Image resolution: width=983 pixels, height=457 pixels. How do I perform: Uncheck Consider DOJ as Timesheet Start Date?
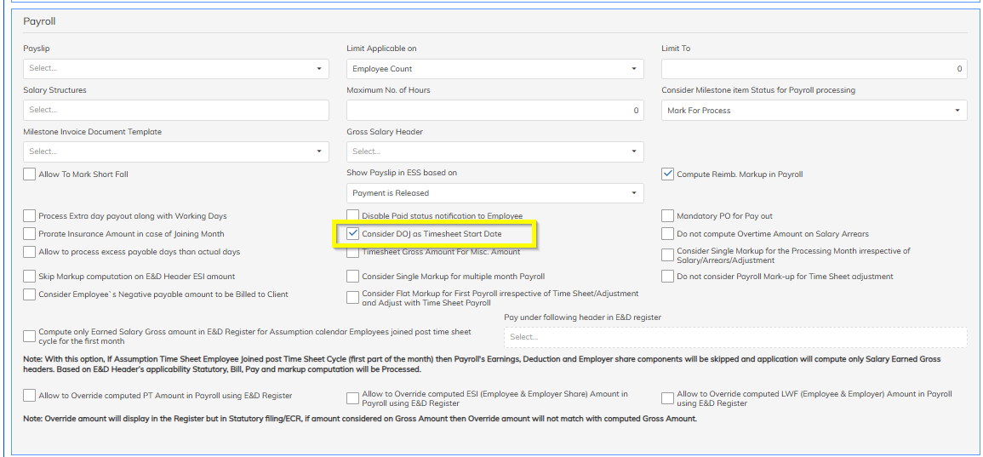pos(353,234)
